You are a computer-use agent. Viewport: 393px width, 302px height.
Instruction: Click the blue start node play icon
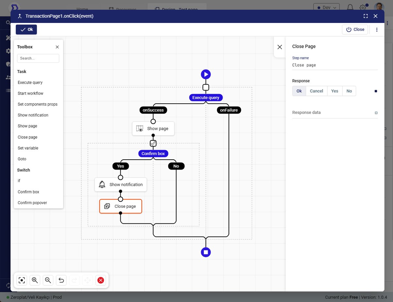coord(206,74)
